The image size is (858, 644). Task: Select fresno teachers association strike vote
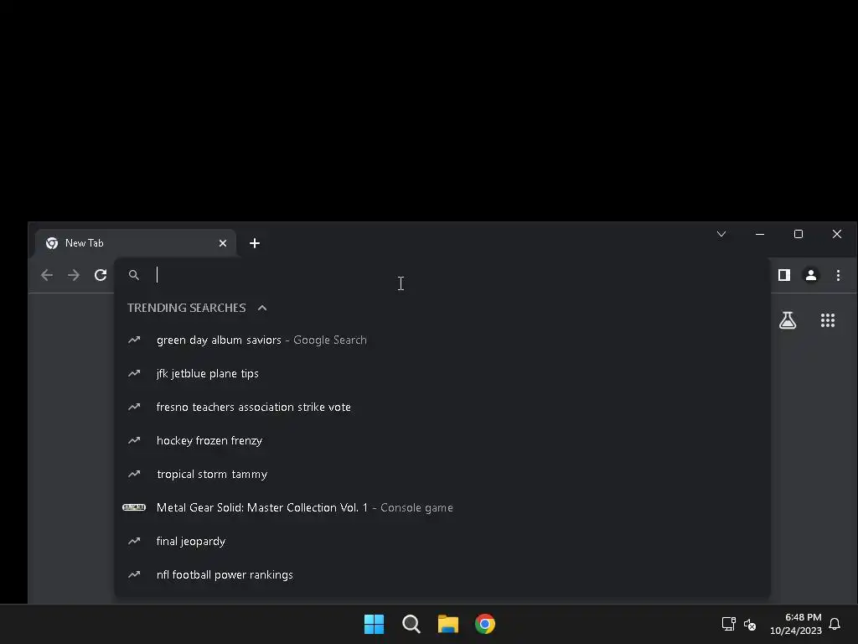coord(442,407)
